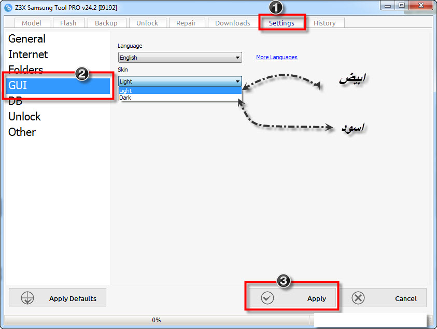
Task: Select GUI settings category
Action: [x=58, y=86]
